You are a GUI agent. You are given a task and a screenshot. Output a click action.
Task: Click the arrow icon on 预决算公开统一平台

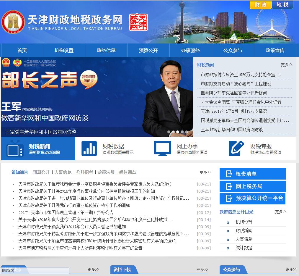(229, 198)
